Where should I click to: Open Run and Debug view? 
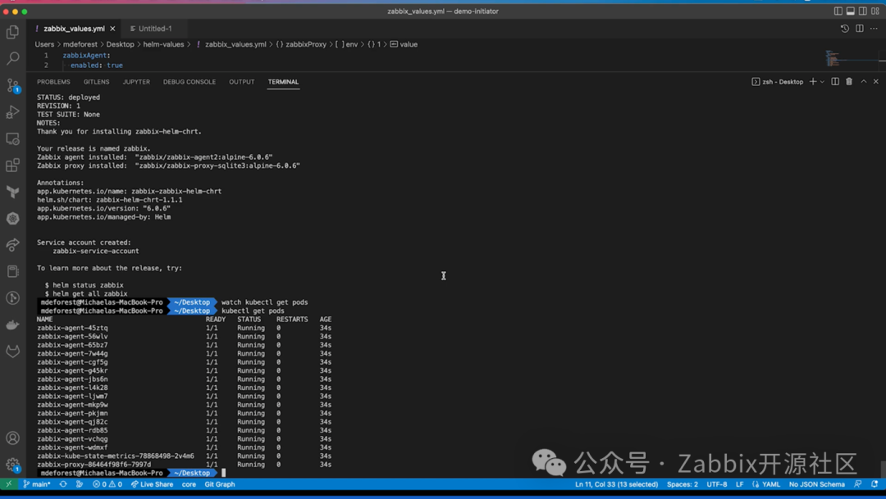point(12,111)
